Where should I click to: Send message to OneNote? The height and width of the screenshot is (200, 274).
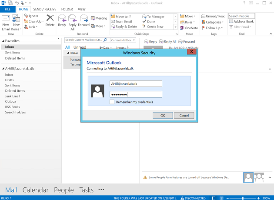click(189, 28)
